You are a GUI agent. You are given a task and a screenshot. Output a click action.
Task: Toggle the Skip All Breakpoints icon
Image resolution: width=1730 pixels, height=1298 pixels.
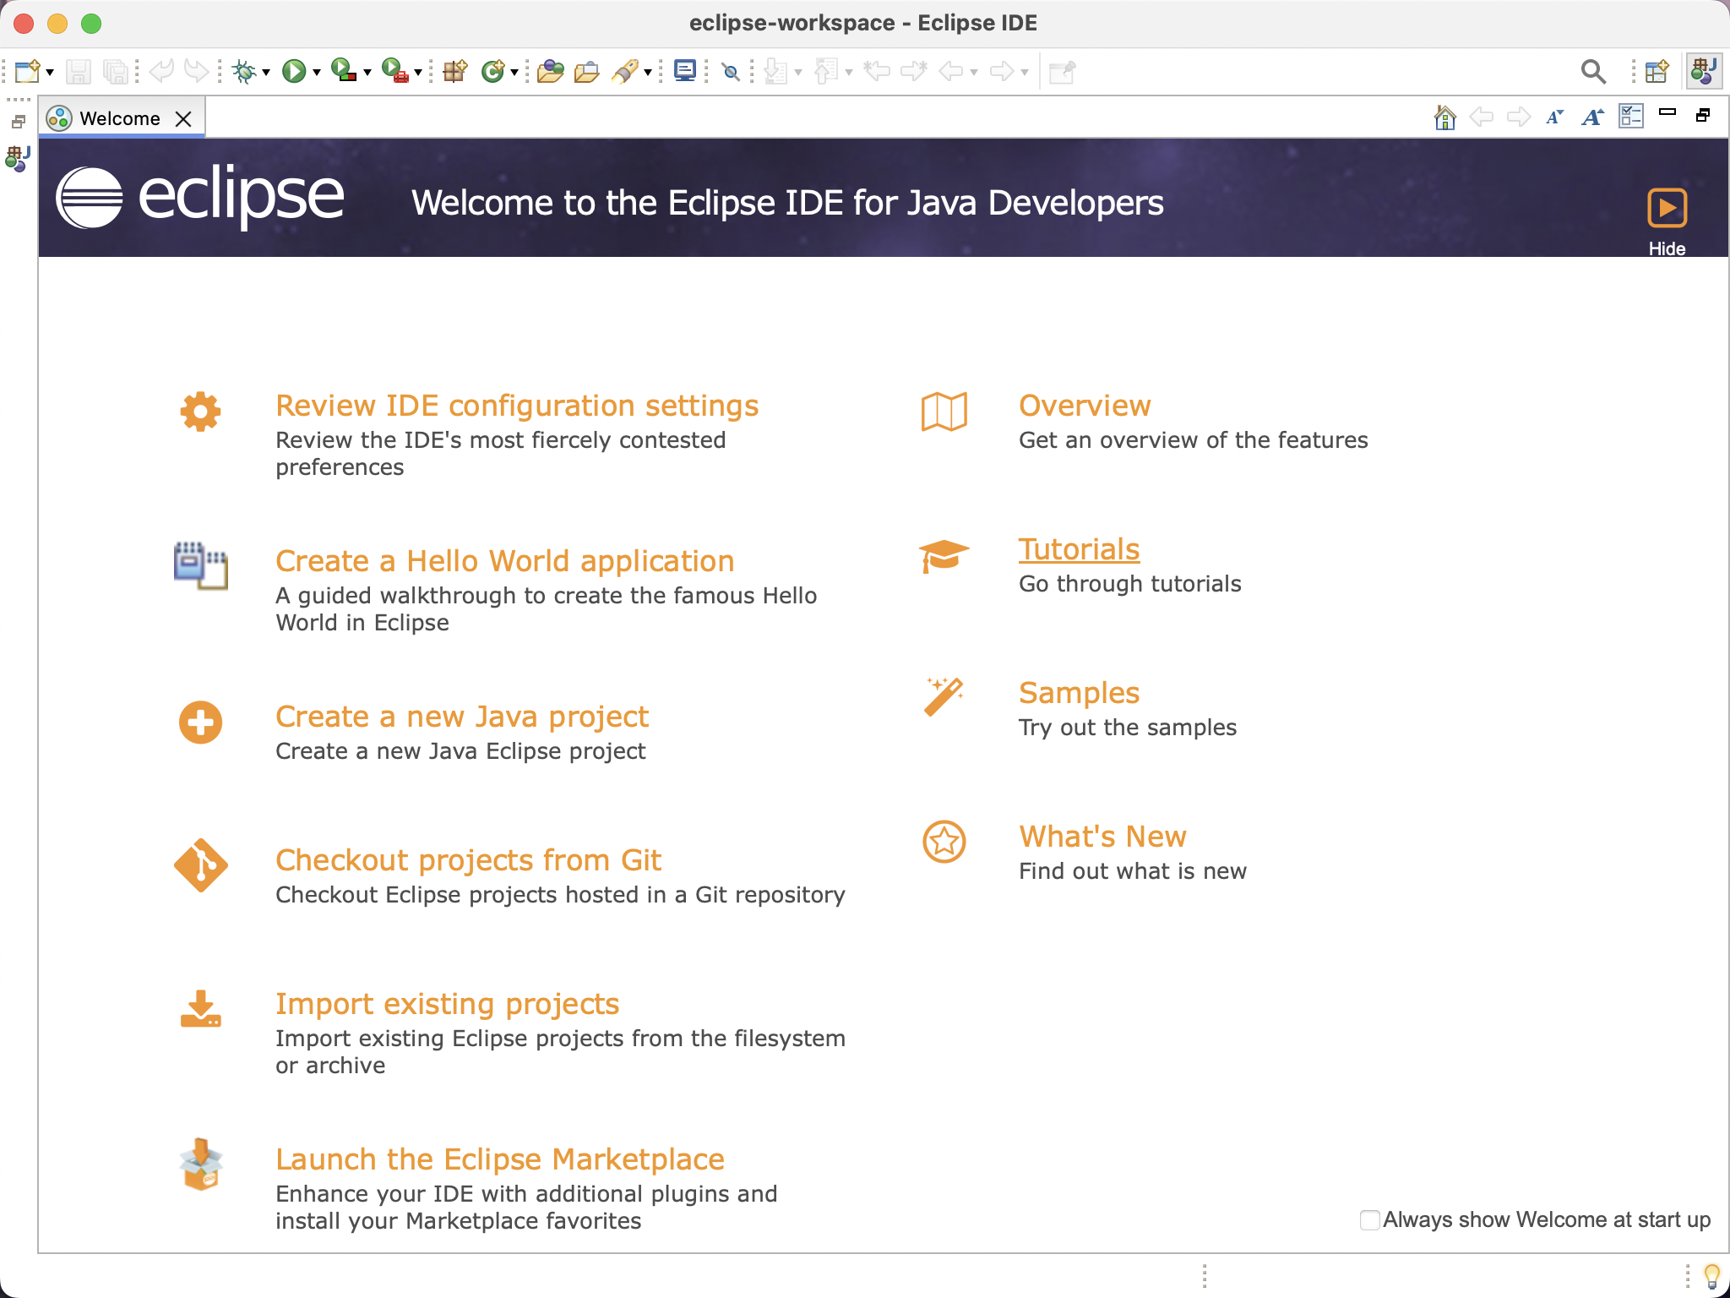pyautogui.click(x=732, y=73)
